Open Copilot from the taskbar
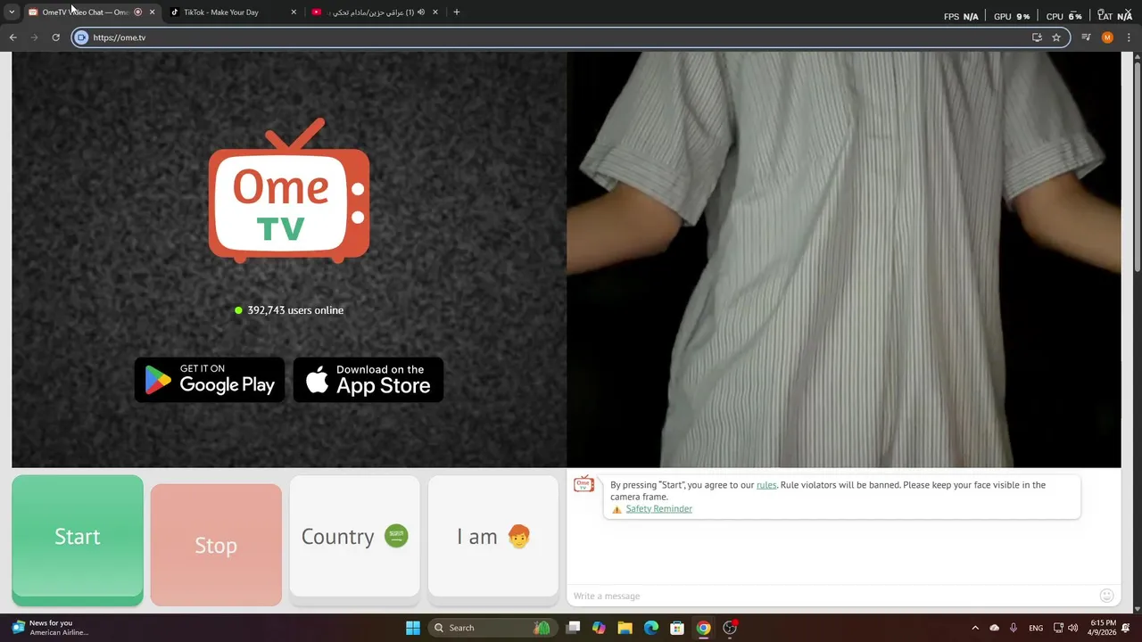The height and width of the screenshot is (642, 1142). pos(599,628)
